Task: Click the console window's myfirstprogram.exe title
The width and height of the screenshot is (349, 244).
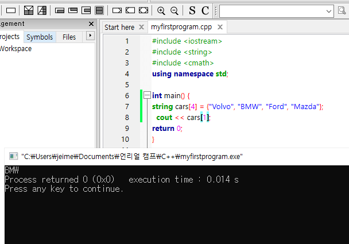Action: (132, 157)
